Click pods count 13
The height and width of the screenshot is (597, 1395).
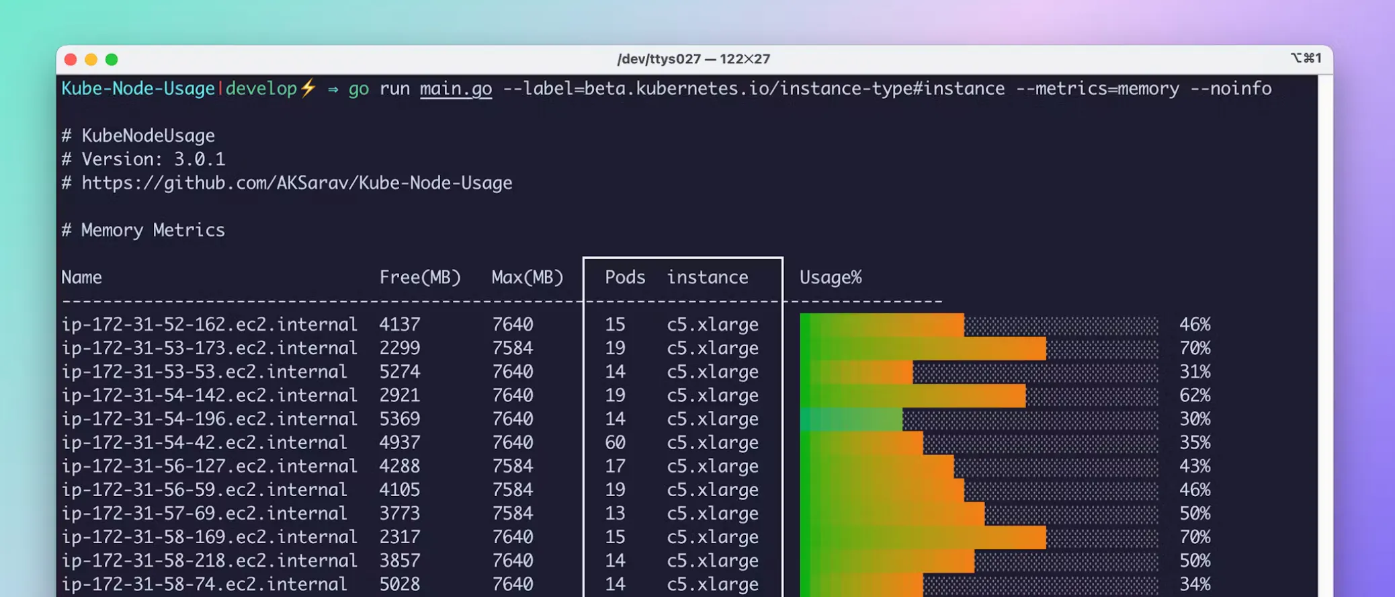pos(615,513)
